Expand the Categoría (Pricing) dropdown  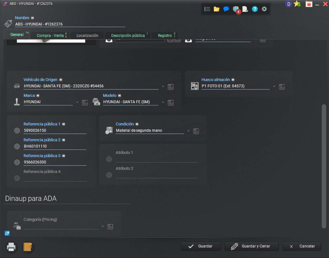103,226
